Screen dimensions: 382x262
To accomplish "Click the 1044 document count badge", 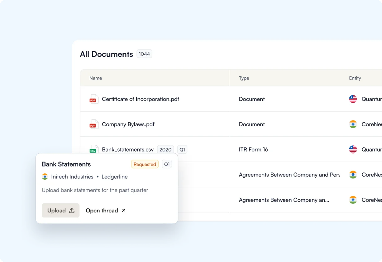I will [x=144, y=54].
